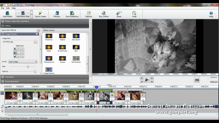Open Add Blank Slide dropdown arrow
219x123 pixels.
pos(31,14)
